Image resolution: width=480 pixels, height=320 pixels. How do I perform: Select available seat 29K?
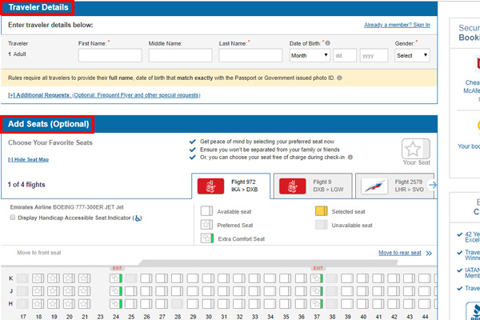pyautogui.click(x=193, y=278)
